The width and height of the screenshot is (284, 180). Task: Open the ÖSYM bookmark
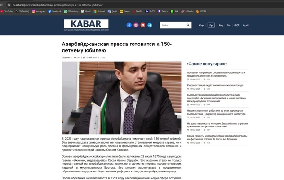coord(201,11)
